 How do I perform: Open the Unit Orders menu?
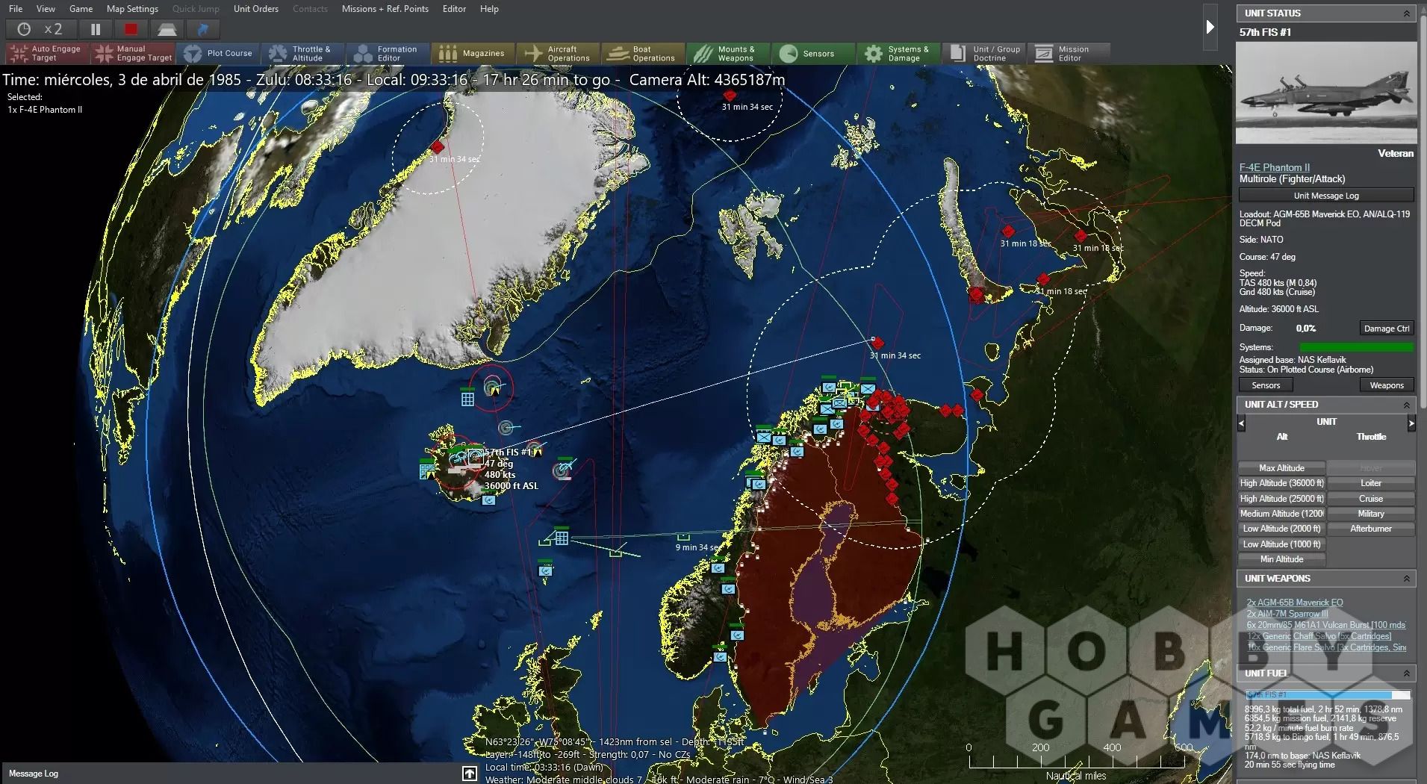click(255, 9)
